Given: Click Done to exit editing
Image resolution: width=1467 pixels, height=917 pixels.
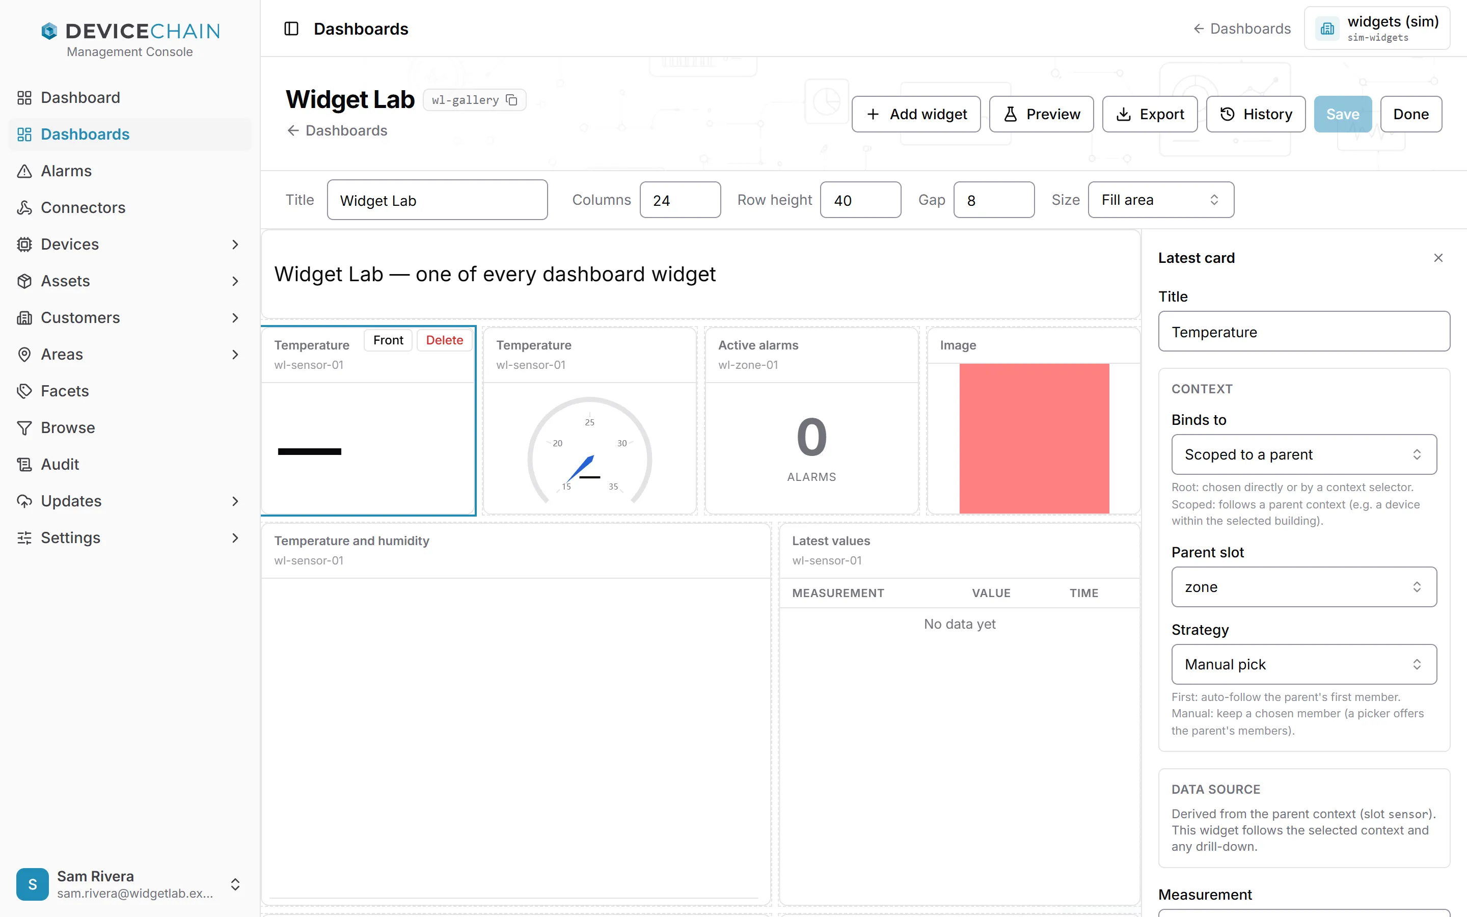Looking at the screenshot, I should [x=1410, y=114].
